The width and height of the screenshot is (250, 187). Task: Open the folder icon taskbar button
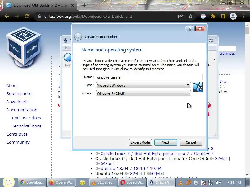point(82,182)
